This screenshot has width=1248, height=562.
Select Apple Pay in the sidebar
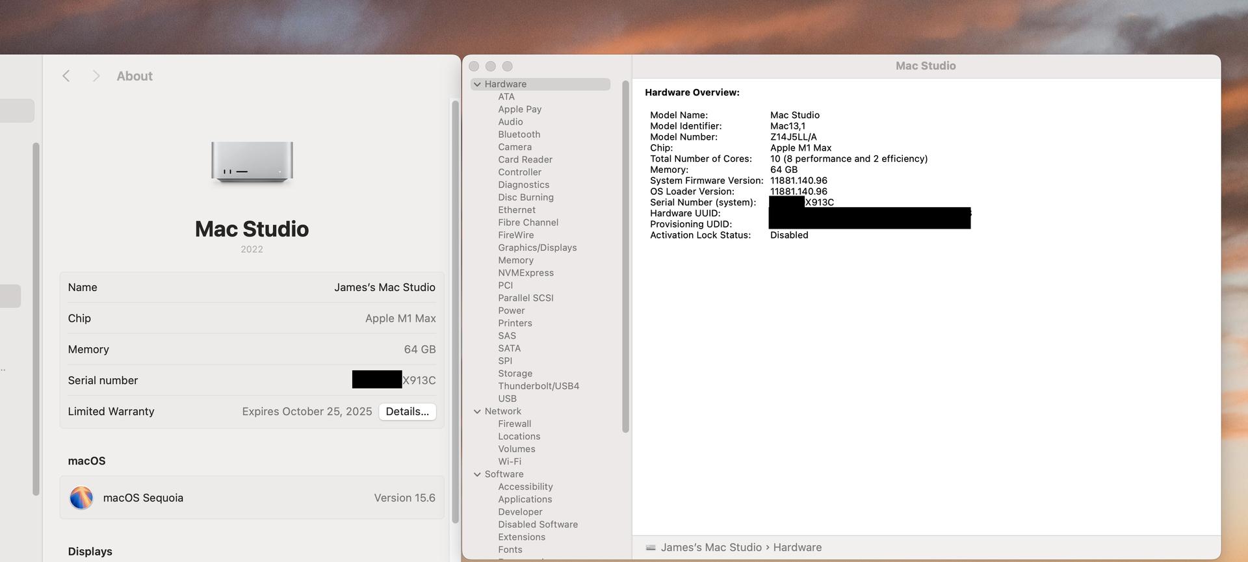click(x=520, y=109)
